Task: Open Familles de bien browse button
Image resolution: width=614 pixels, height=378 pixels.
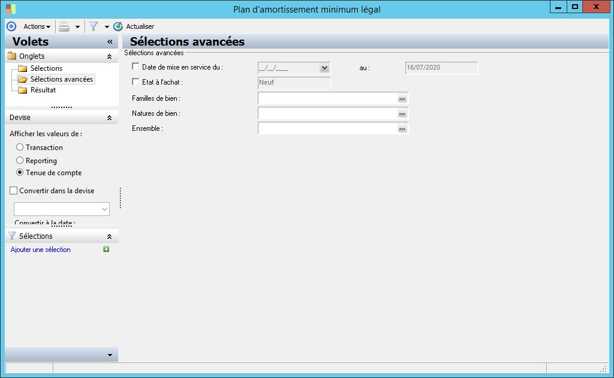Action: coord(402,98)
